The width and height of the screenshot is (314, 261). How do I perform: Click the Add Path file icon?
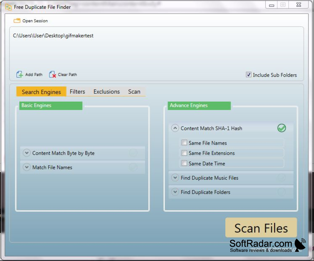[19, 74]
